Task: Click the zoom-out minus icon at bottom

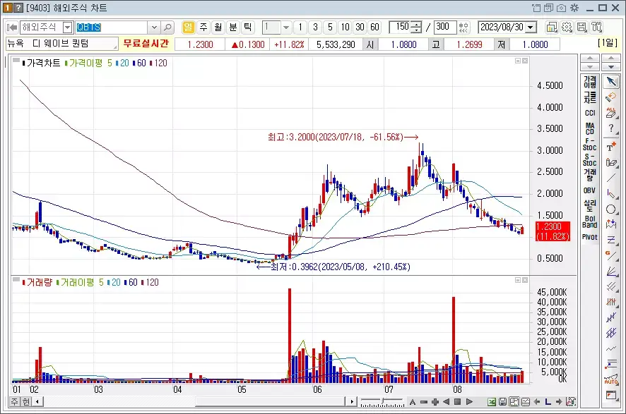Action: coord(424,401)
